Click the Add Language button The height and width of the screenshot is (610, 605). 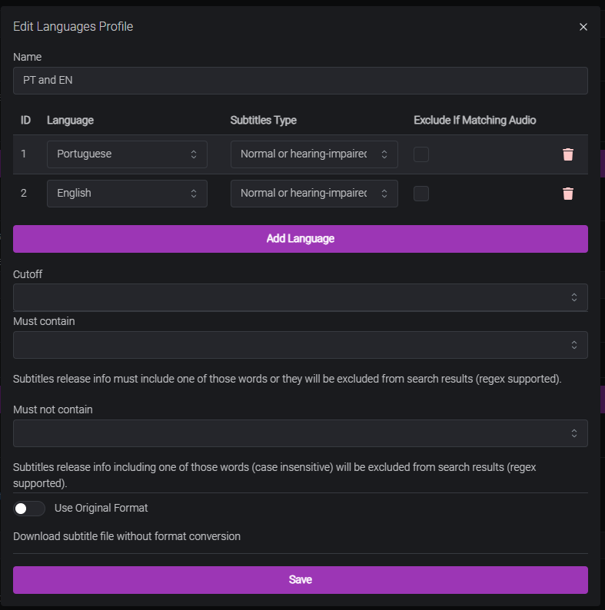[x=300, y=239]
